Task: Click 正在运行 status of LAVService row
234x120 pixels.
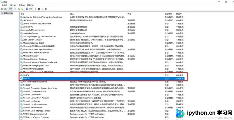Action: [x=131, y=20]
